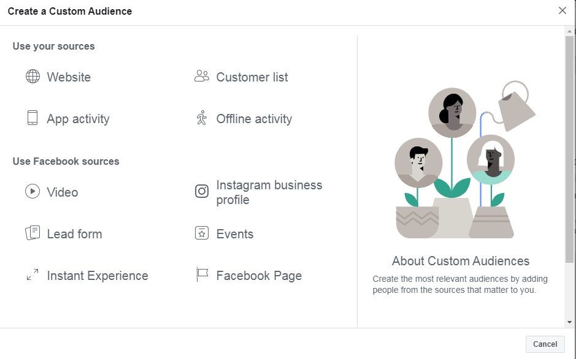
Task: Click the scrollbar down arrow
Action: [x=569, y=322]
